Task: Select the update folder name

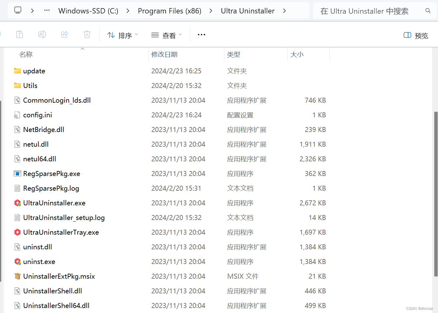Action: point(34,71)
